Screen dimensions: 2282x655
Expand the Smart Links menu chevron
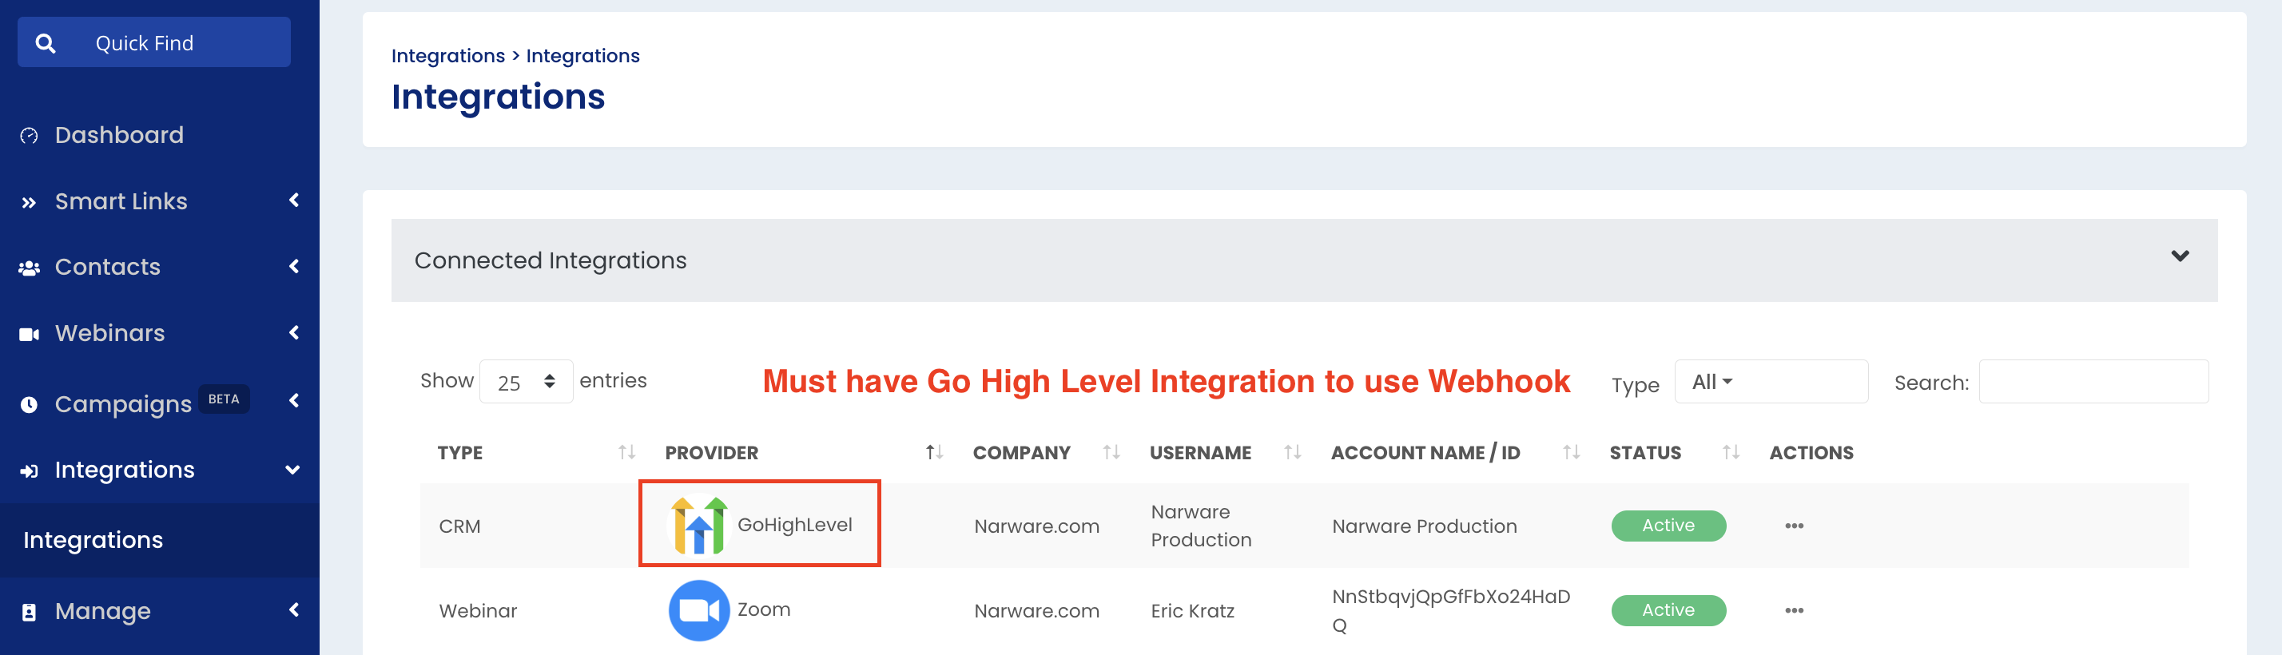(x=294, y=200)
